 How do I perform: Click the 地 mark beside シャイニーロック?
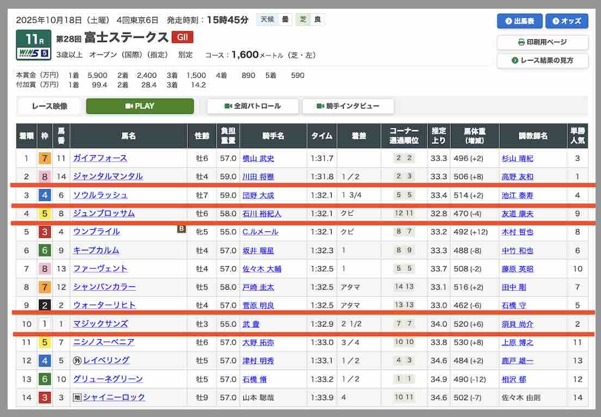click(77, 397)
